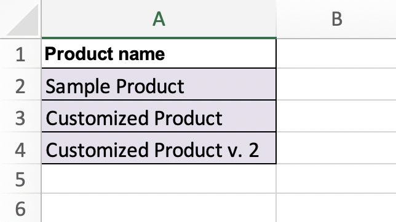This screenshot has width=396, height=222.
Task: Select the Sample Product cell
Action: tap(159, 84)
